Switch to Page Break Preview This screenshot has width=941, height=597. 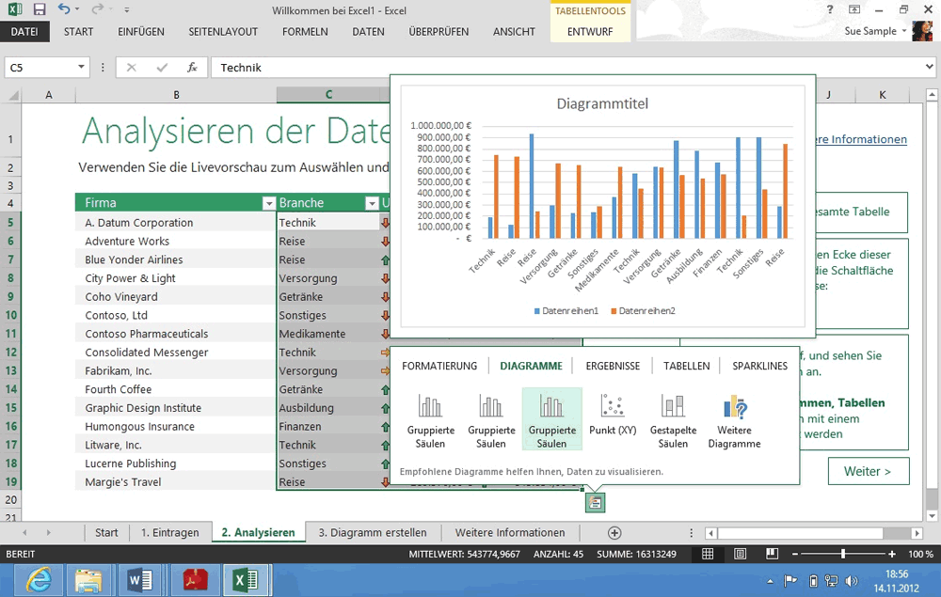pos(772,554)
